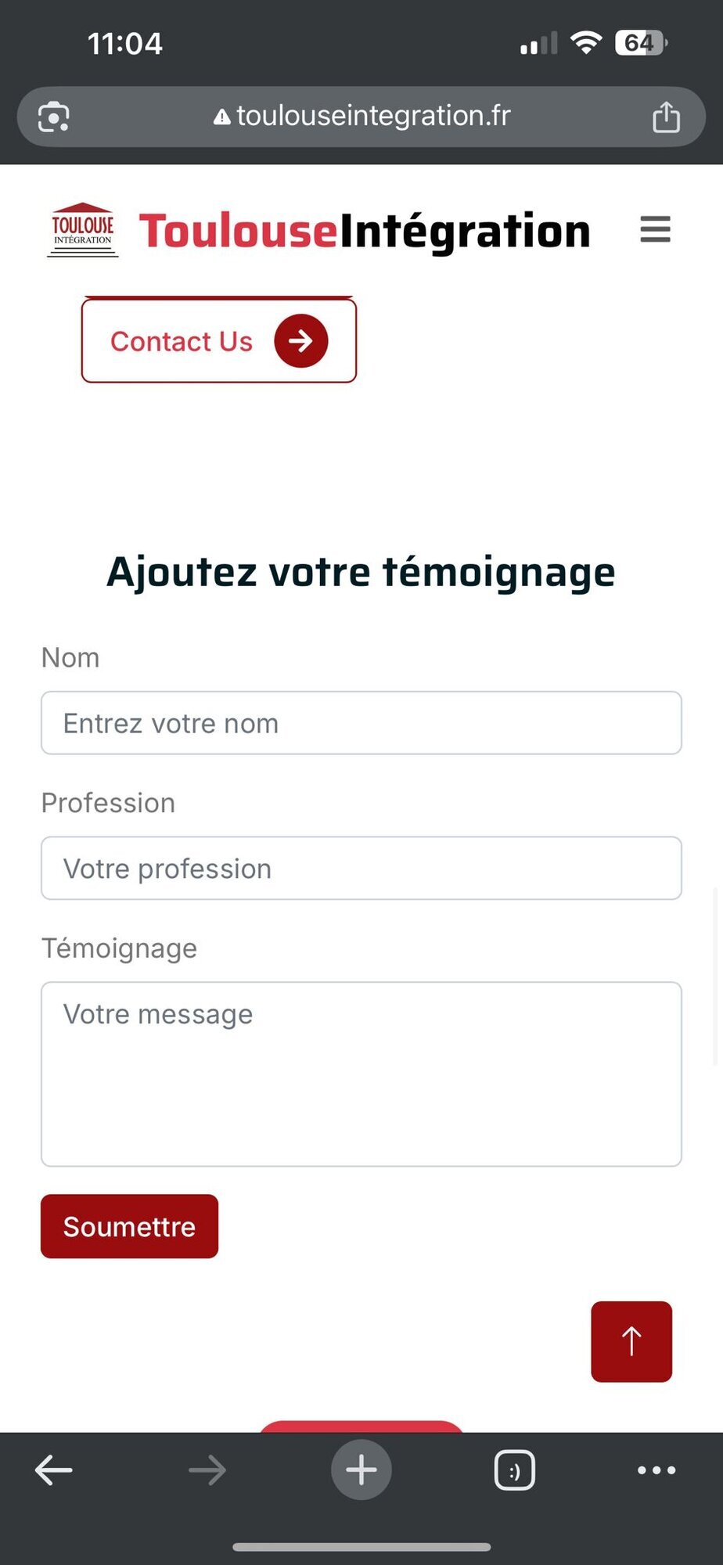
Task: Tap the browser forward arrow
Action: pos(207,1470)
